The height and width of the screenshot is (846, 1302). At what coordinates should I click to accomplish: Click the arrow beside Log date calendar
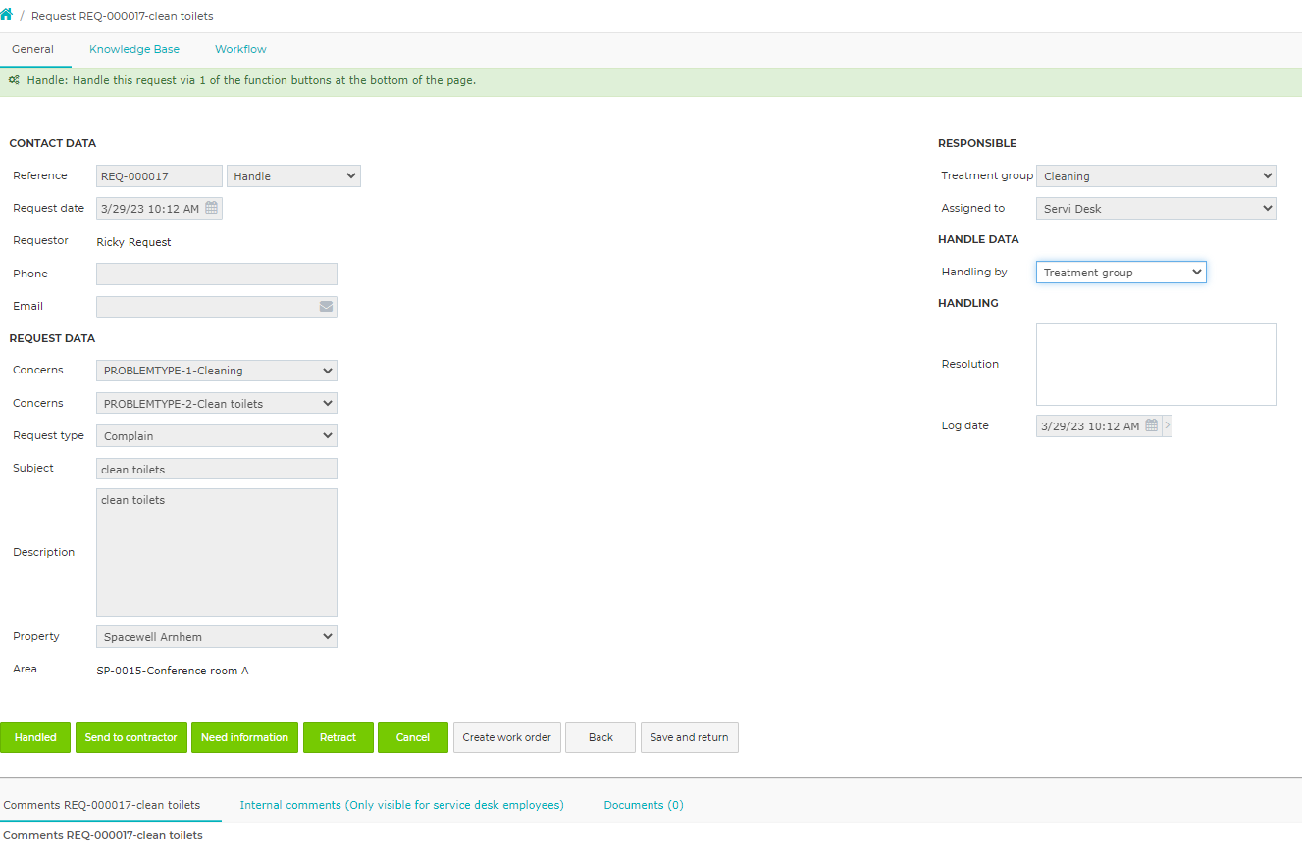(x=1167, y=425)
